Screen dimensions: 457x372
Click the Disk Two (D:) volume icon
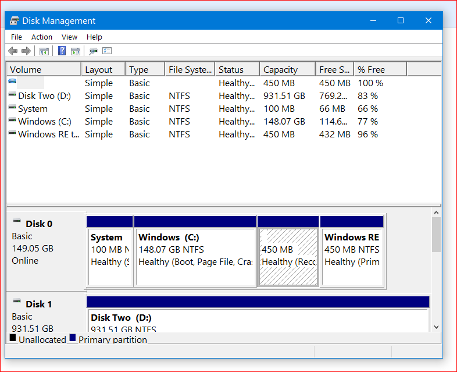pos(12,94)
